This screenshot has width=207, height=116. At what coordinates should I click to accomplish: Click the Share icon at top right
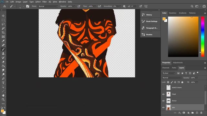click(204, 6)
